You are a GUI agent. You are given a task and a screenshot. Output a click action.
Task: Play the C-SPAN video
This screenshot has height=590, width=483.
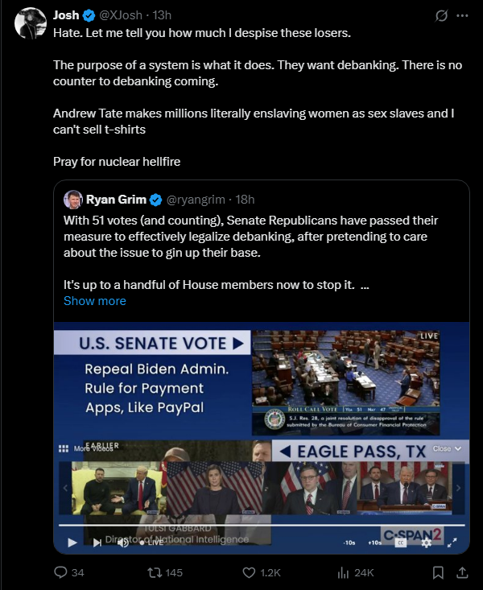coord(72,542)
